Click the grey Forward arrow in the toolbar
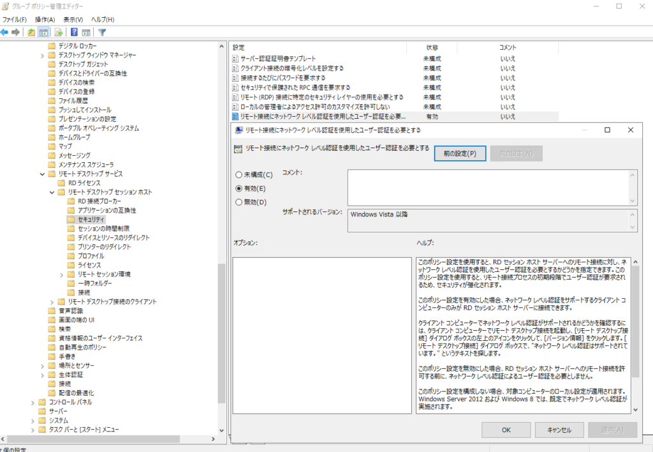The height and width of the screenshot is (452, 653). 16,32
